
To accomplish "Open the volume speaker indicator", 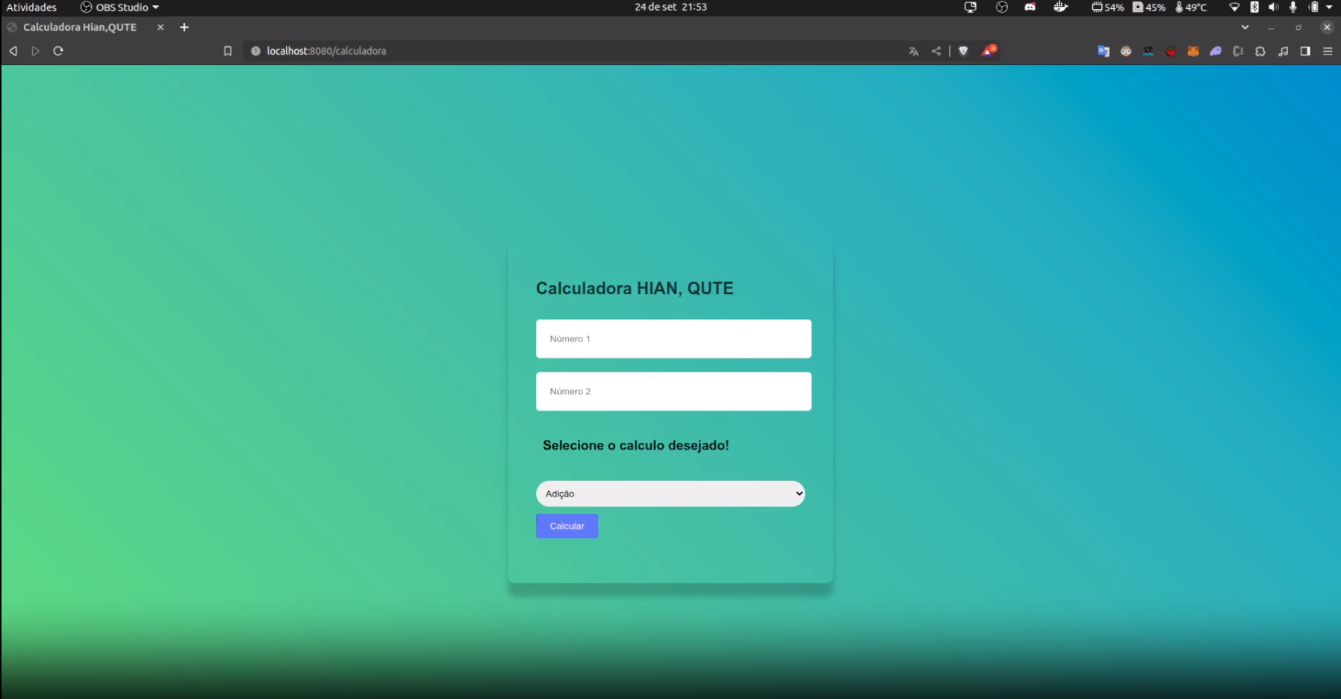I will 1273,7.
